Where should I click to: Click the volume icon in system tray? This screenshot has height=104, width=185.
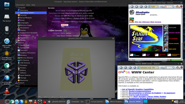pyautogui.click(x=176, y=101)
